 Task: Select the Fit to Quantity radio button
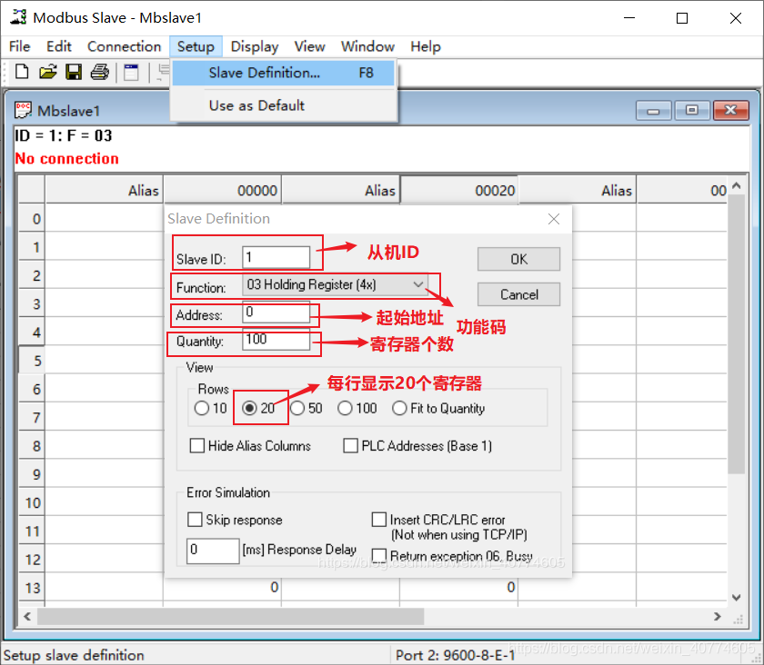399,408
